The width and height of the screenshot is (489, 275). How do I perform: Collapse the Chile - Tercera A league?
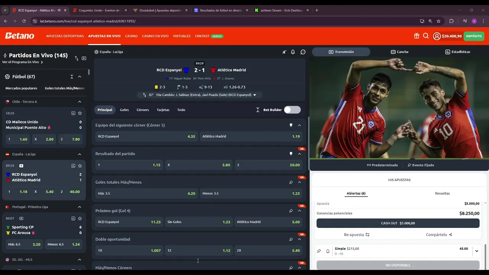click(79, 102)
